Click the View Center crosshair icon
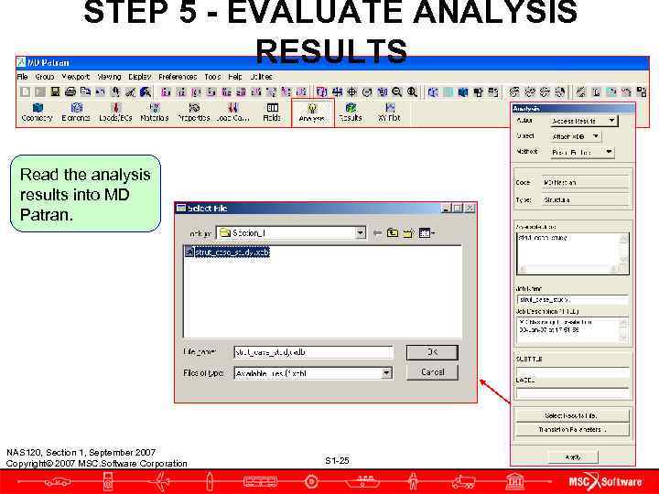This screenshot has width=659, height=494. (351, 92)
